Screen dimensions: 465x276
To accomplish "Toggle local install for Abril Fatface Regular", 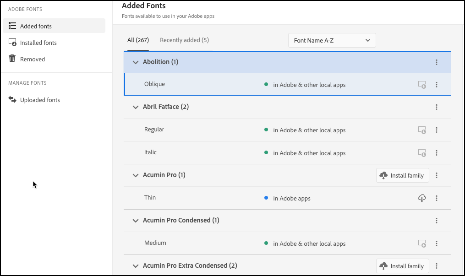I will [x=422, y=130].
